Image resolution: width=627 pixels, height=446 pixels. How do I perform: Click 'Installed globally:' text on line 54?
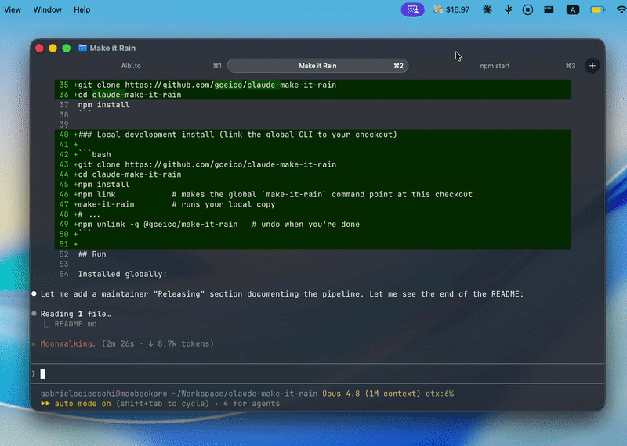coord(122,274)
